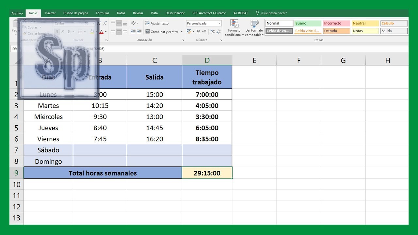Open the Vista tab
Screen dimensions: 418x235
[154, 13]
